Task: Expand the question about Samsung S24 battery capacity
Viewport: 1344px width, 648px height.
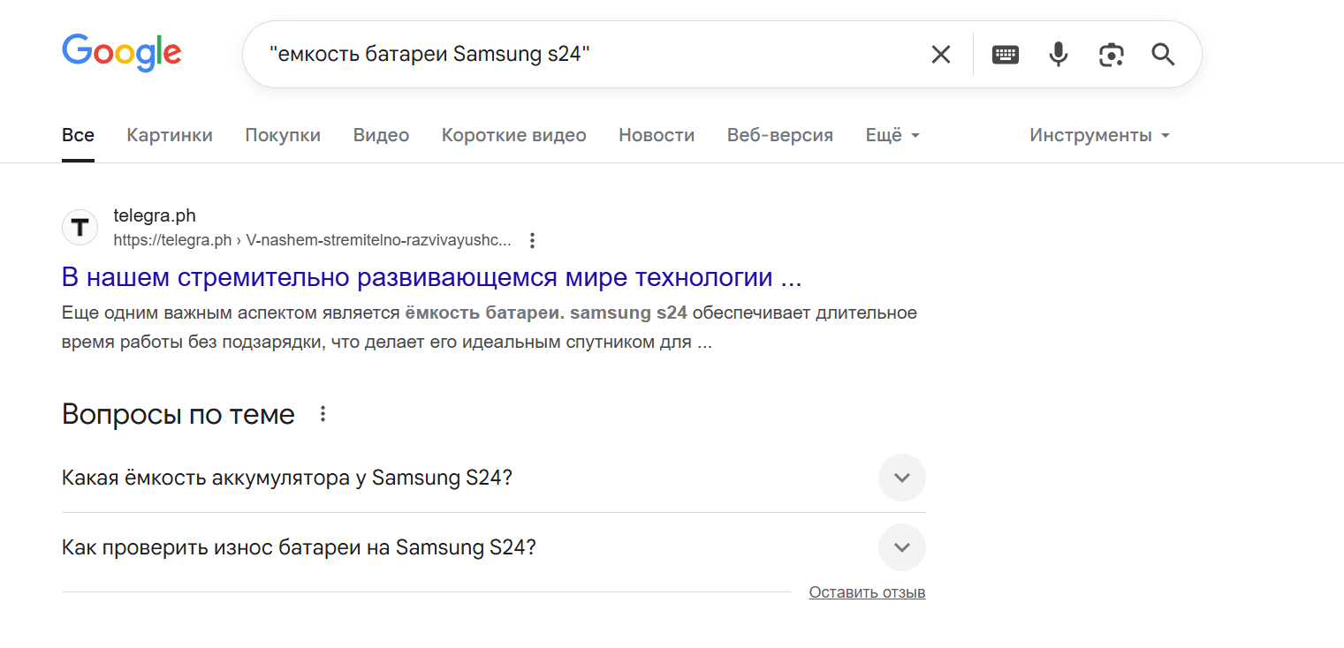Action: [901, 478]
